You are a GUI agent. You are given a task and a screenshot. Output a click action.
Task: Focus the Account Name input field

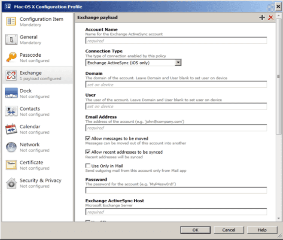tap(176, 40)
